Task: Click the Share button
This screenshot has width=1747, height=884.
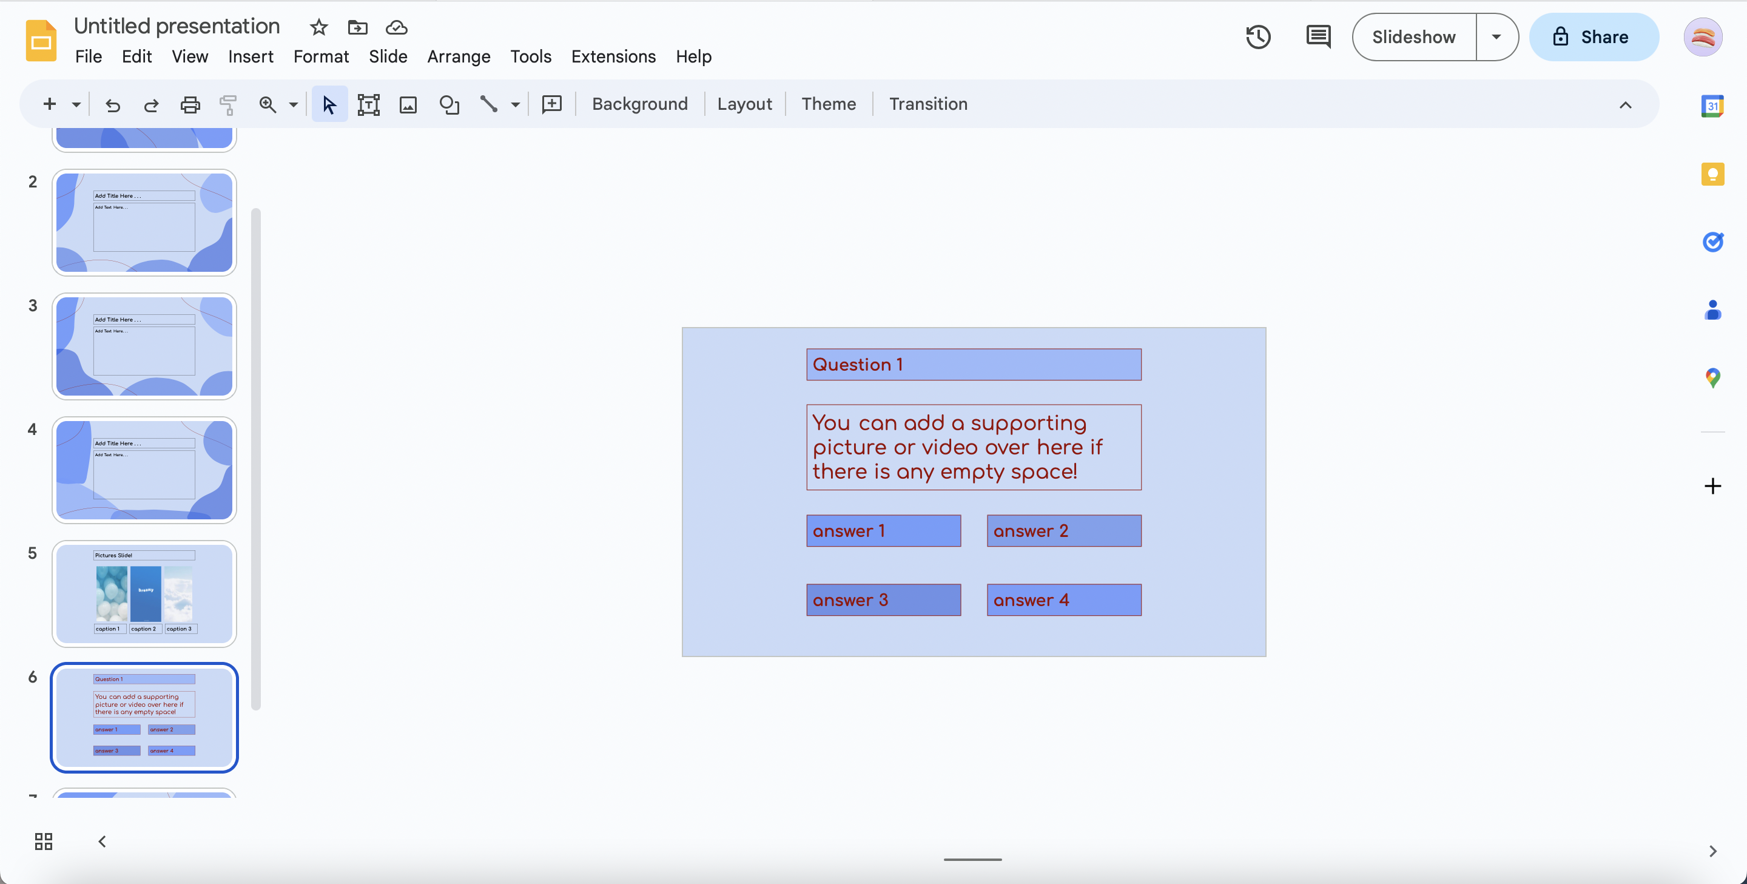Action: 1593,36
